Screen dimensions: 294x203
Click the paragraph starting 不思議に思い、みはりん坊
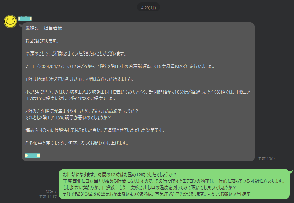tap(138, 95)
